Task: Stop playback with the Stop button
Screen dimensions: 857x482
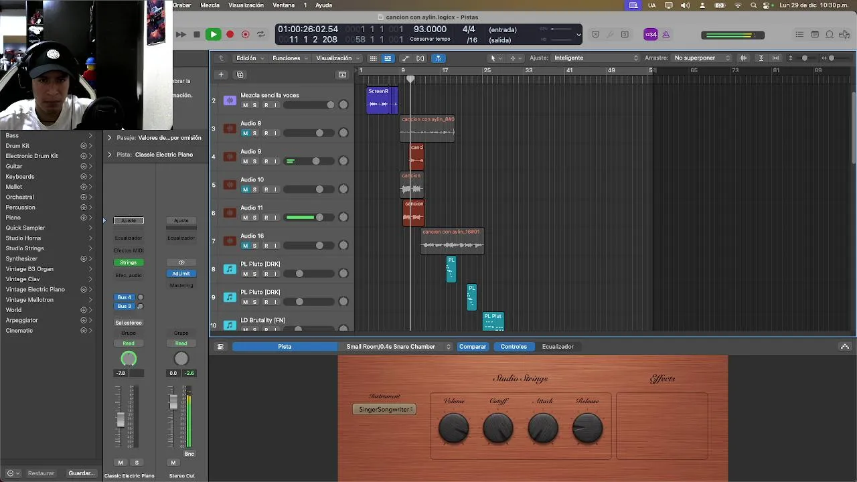Action: point(196,34)
